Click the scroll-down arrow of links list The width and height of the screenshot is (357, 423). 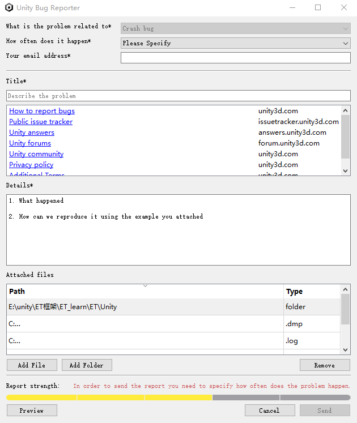pyautogui.click(x=345, y=171)
